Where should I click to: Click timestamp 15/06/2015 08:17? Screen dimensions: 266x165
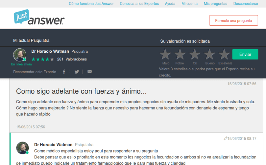pos(242,139)
